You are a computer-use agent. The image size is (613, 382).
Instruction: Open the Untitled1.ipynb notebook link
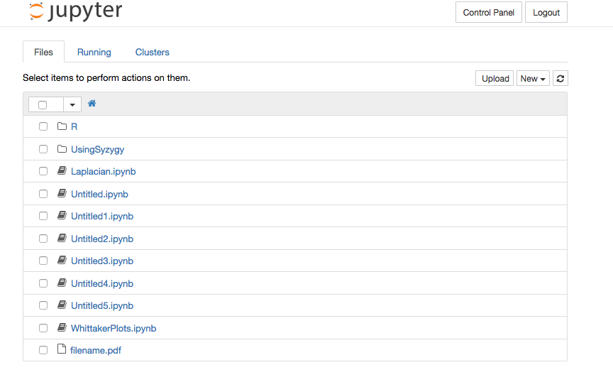[x=102, y=216]
